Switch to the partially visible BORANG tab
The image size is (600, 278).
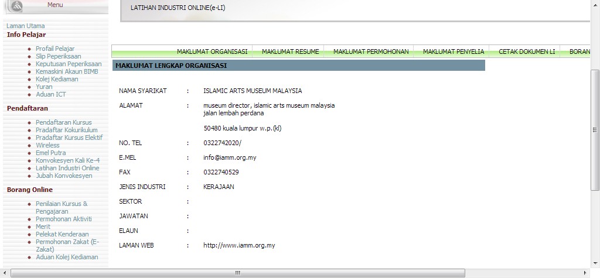click(x=579, y=52)
